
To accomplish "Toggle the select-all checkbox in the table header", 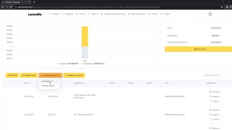I will coord(7,83).
